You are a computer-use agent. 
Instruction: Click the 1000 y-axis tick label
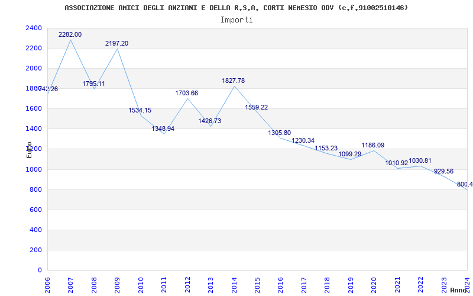click(x=34, y=170)
